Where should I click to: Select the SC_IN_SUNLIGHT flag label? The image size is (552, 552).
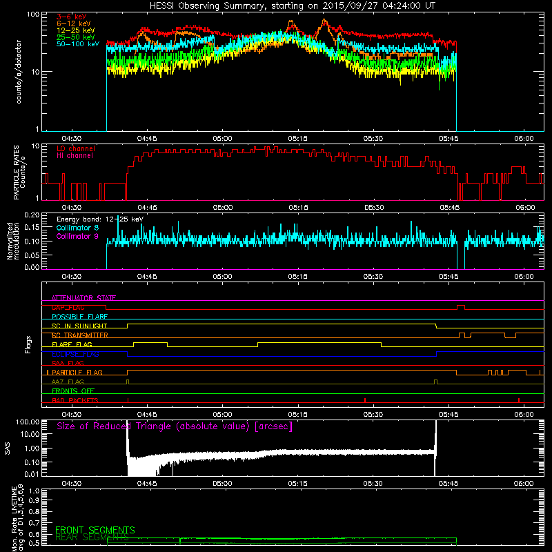(79, 326)
